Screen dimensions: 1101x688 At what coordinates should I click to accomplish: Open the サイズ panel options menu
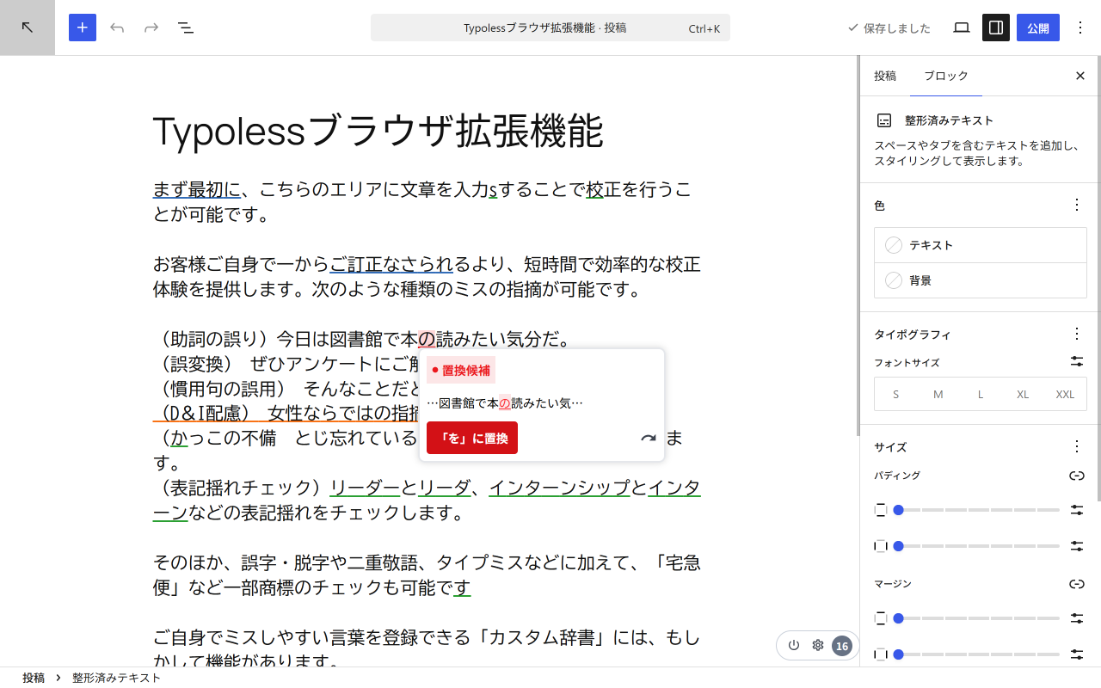pos(1077,446)
